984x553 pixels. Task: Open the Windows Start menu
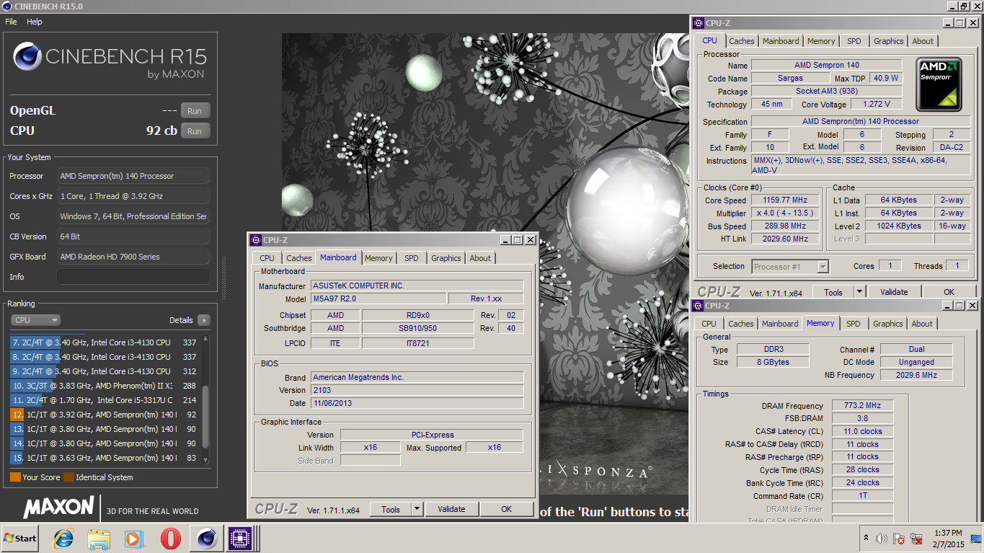[20, 538]
